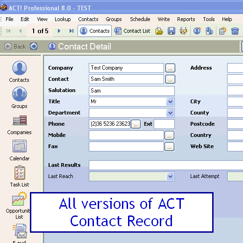Open E-mail in the sidebar
243x243 pixels.
(x=20, y=233)
